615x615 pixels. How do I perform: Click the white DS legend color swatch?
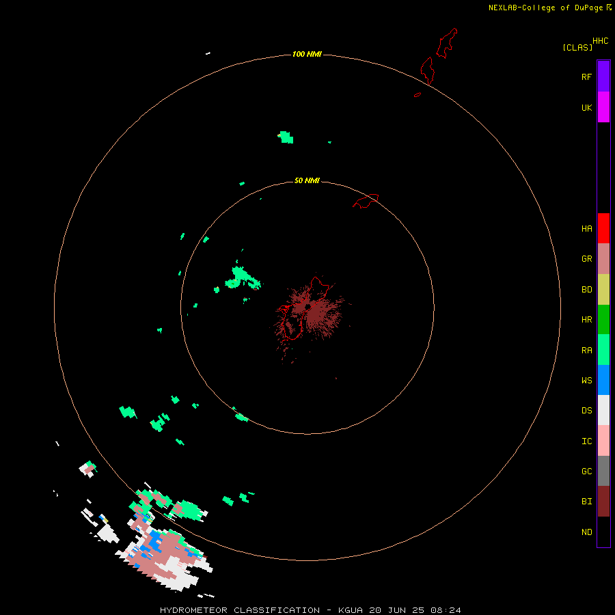click(603, 410)
